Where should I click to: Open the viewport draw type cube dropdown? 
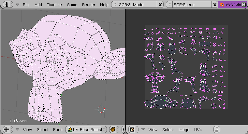[114, 129]
